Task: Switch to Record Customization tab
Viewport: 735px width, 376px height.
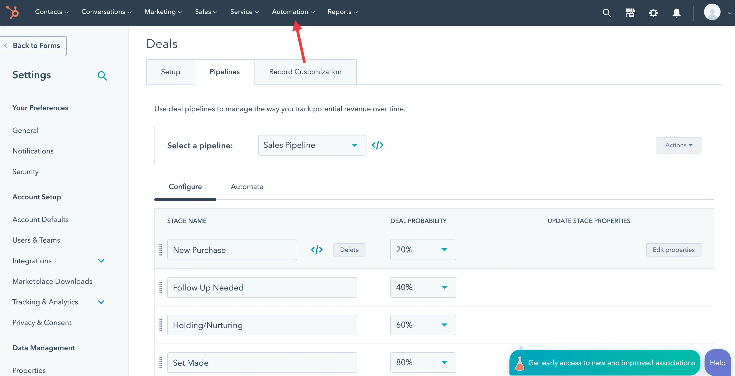Action: pyautogui.click(x=305, y=72)
